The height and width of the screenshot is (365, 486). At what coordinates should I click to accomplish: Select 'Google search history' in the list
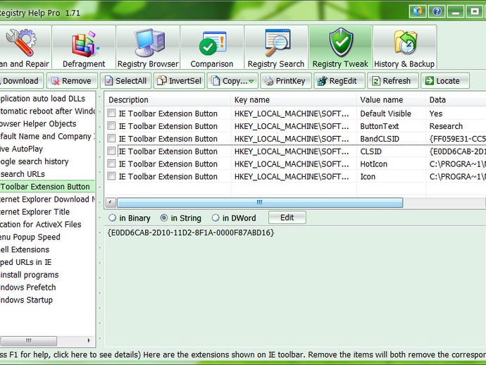34,161
